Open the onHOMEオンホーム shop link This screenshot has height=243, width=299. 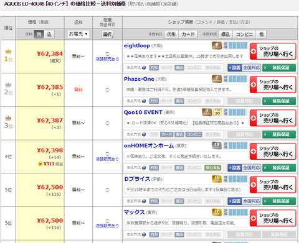149,145
